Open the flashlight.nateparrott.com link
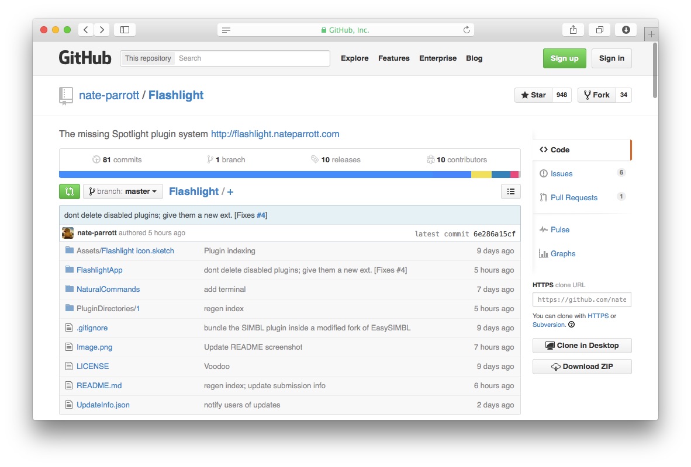 coord(275,134)
